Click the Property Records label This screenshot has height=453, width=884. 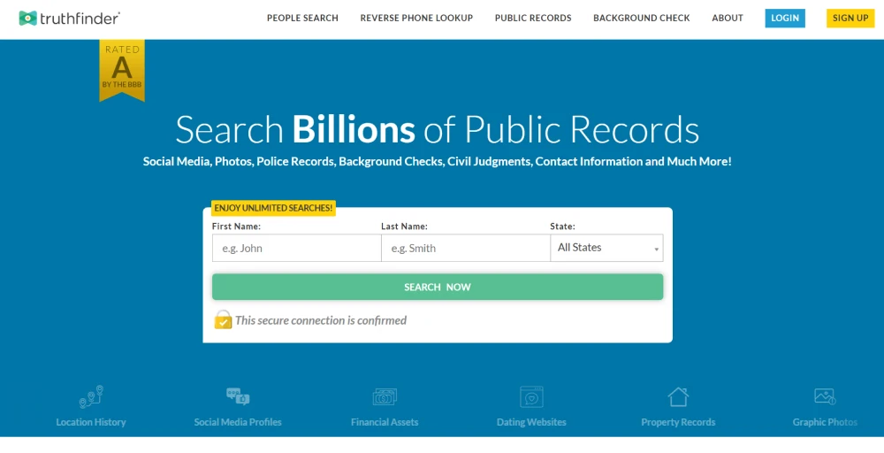coord(678,422)
